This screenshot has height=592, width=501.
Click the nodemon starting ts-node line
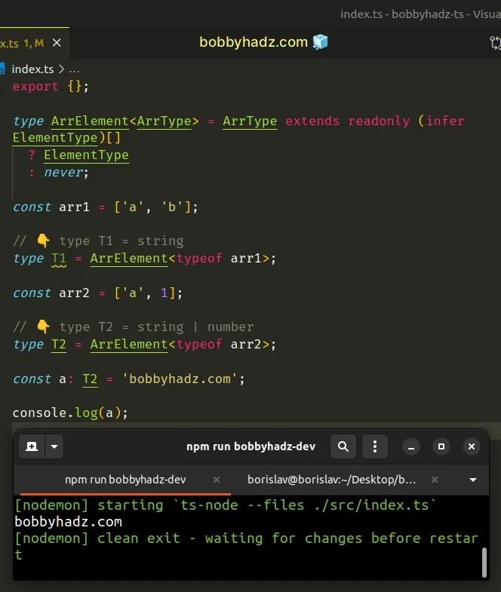coord(225,505)
